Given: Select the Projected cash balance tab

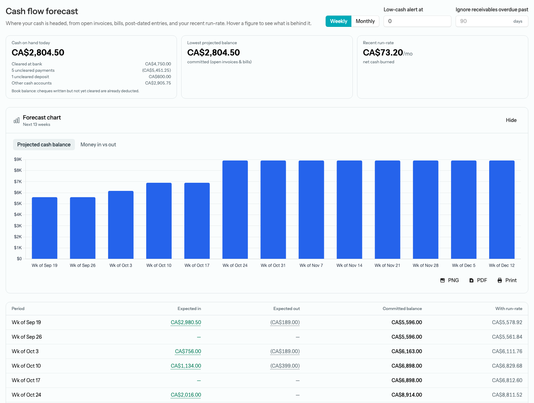Looking at the screenshot, I should (44, 145).
